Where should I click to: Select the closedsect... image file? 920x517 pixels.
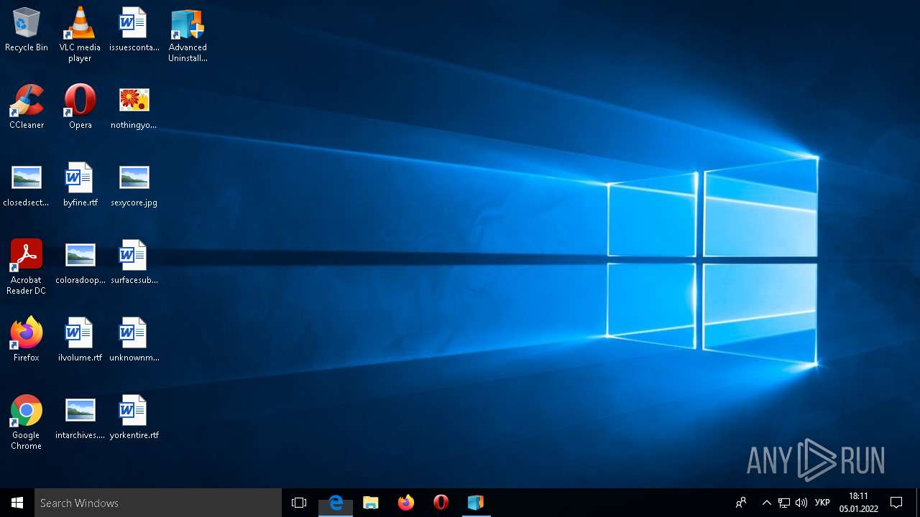[27, 185]
